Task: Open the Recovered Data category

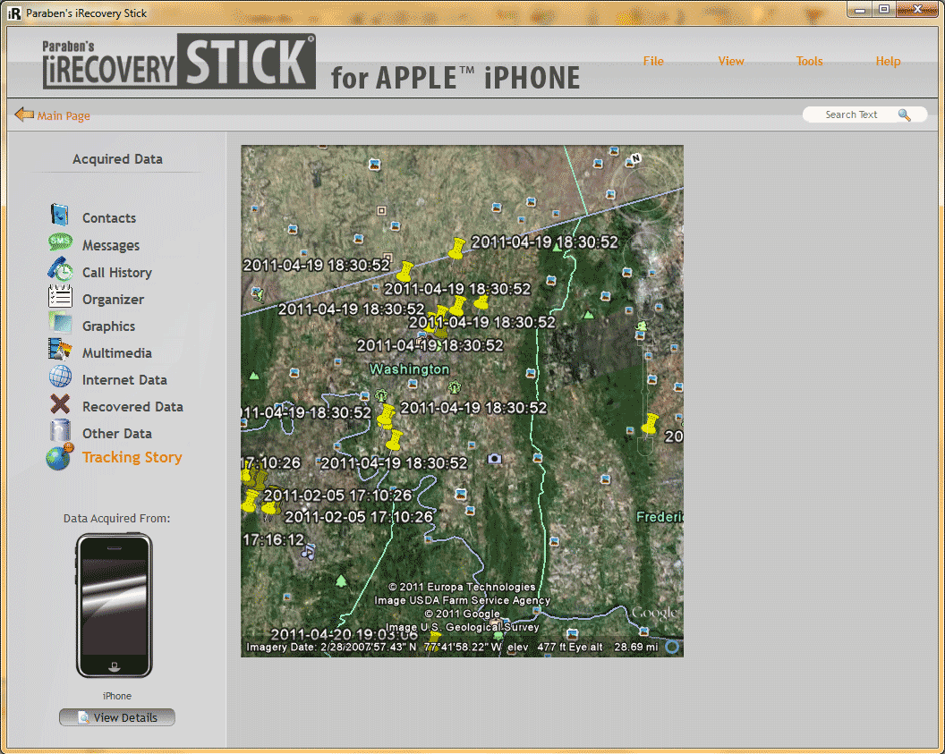Action: (132, 406)
